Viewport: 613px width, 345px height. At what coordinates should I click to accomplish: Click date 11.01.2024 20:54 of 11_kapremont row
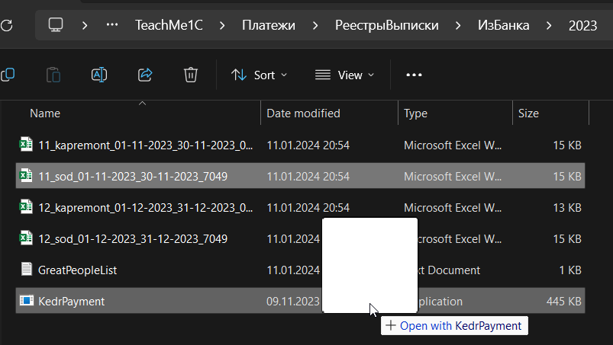(308, 145)
